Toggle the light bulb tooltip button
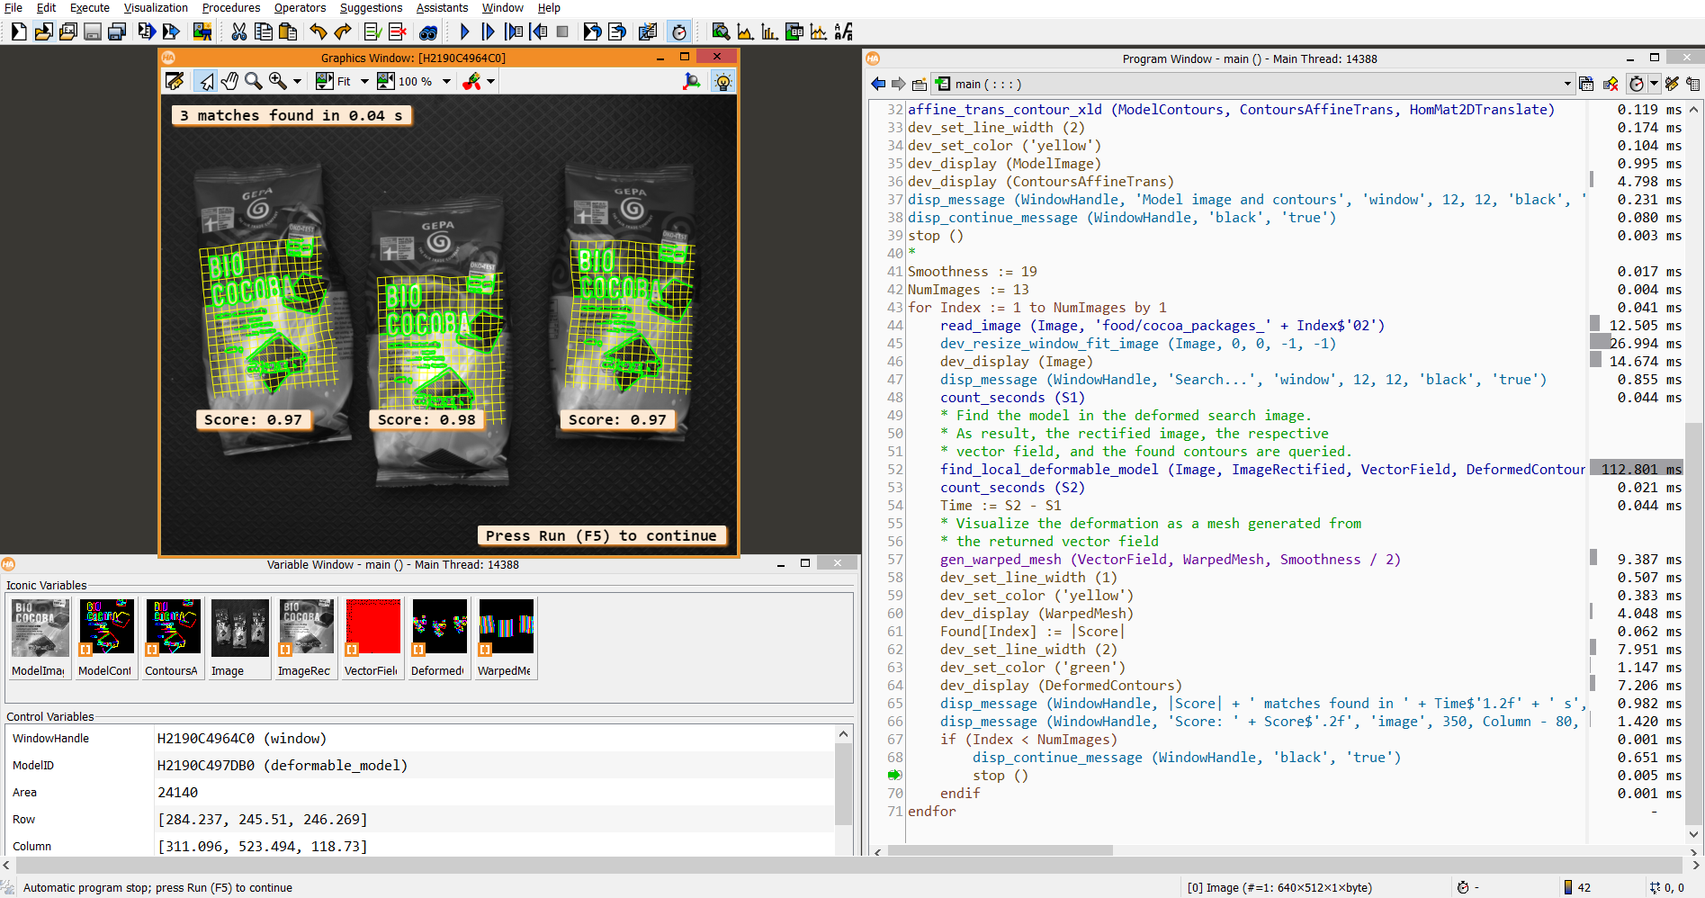The width and height of the screenshot is (1705, 898). (722, 81)
